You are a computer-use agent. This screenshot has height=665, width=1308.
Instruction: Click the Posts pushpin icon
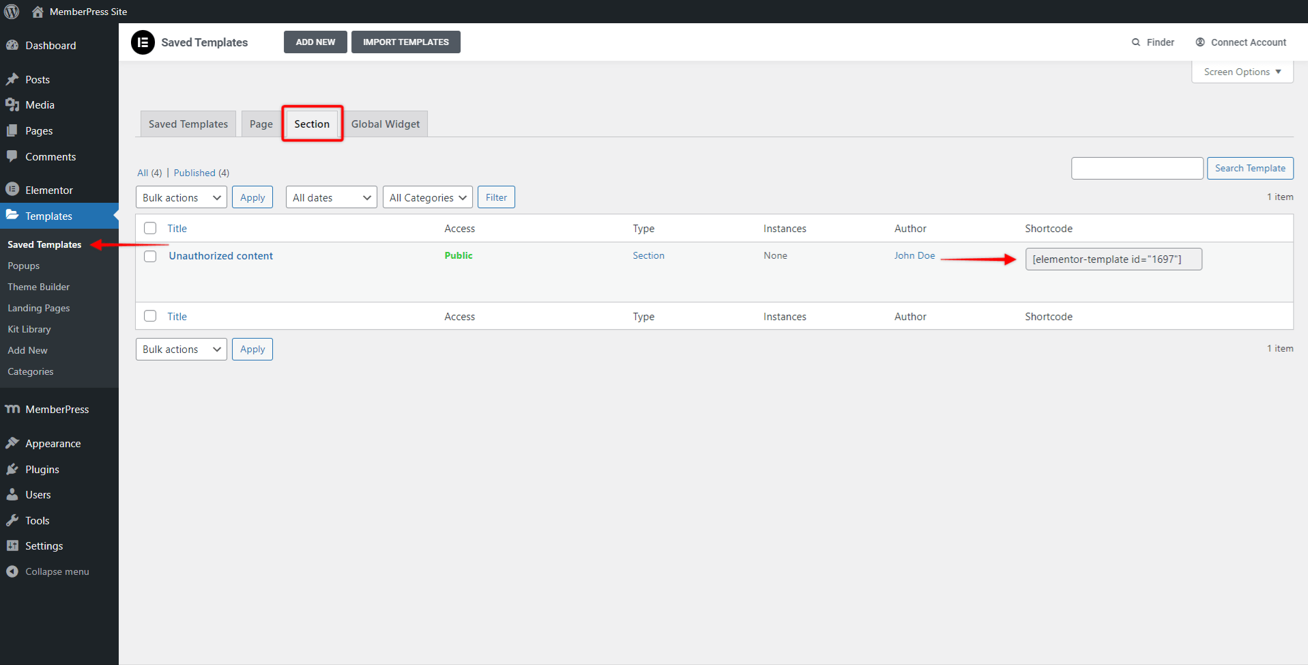(12, 79)
